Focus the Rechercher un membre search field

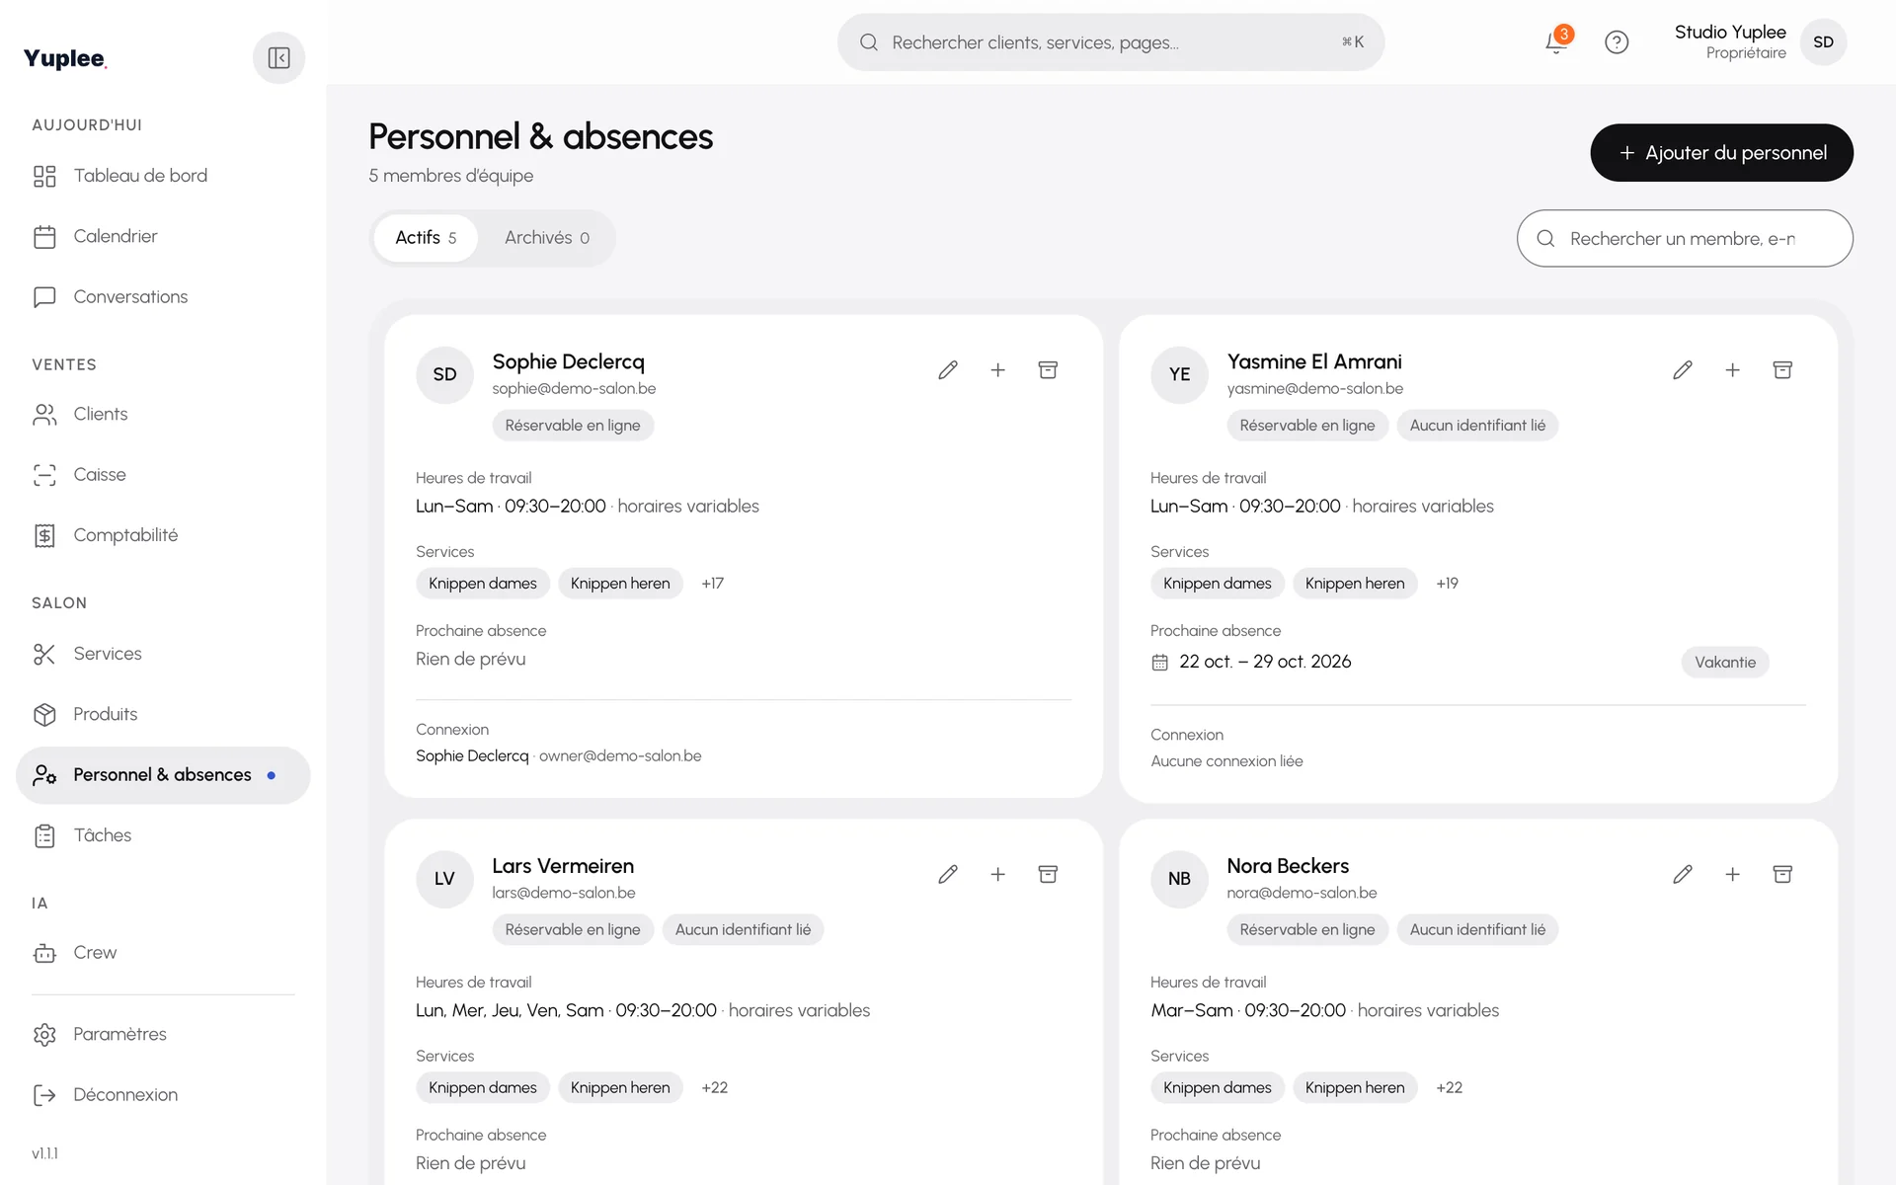tap(1685, 238)
